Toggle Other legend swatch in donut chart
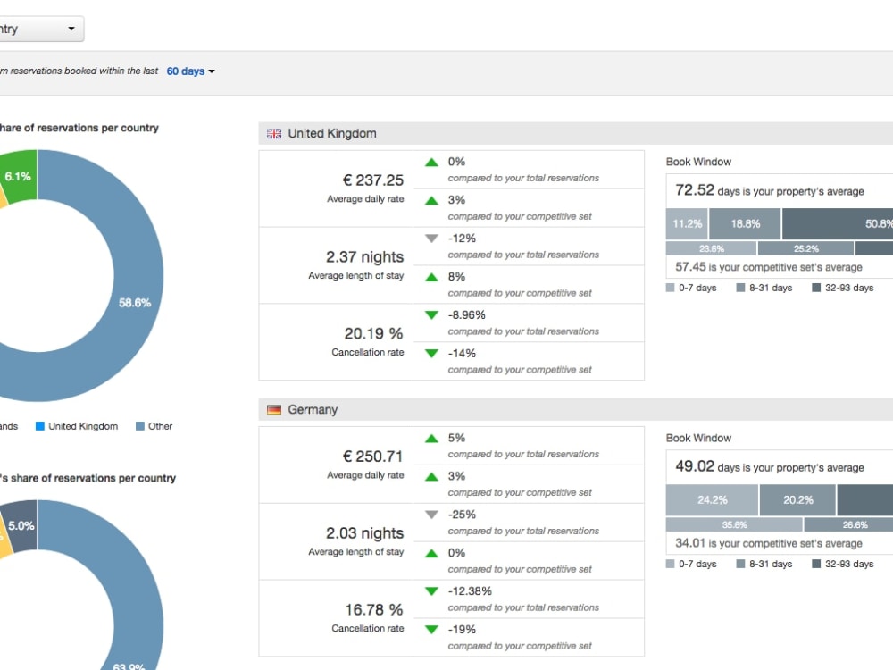 coord(140,426)
